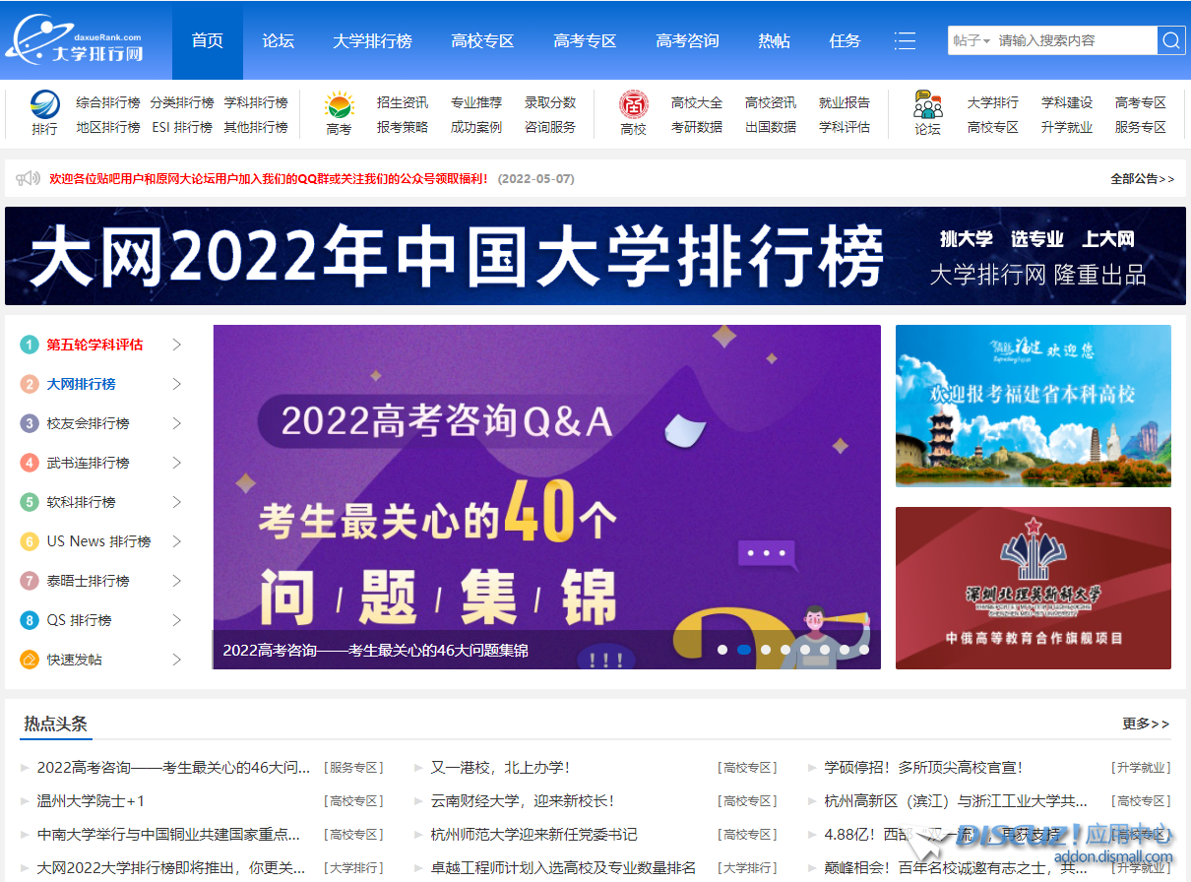Screen dimensions: 1191x882
Task: Select the first carousel indicator dot
Action: 722,650
